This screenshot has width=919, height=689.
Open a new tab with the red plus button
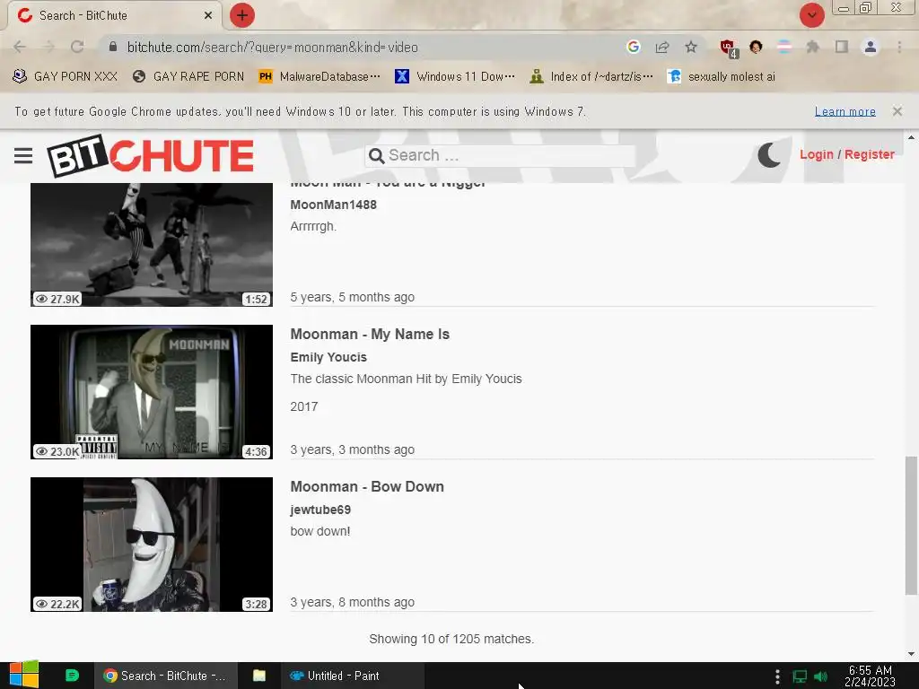(x=242, y=15)
